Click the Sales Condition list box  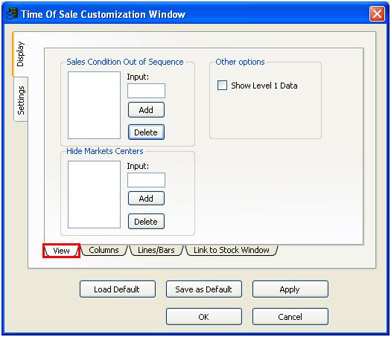95,105
